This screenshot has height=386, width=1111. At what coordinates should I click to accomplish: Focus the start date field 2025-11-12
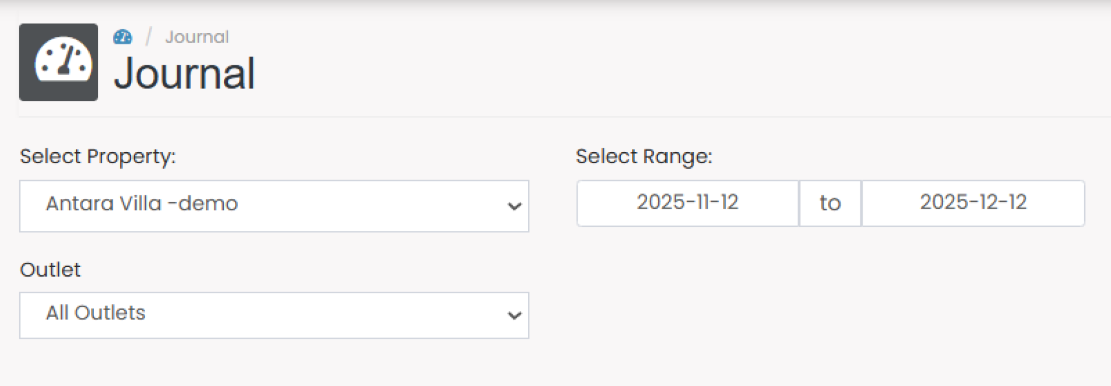687,202
